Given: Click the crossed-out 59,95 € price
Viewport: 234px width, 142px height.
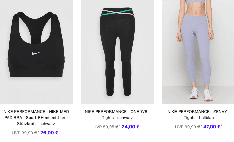Looking at the screenshot, I should (110, 127).
